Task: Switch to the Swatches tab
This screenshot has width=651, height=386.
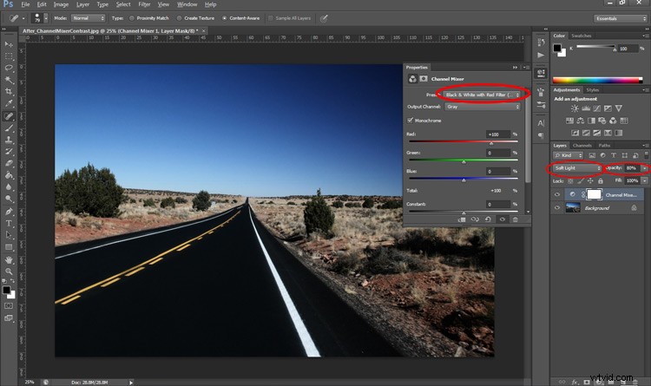Action: coord(581,36)
